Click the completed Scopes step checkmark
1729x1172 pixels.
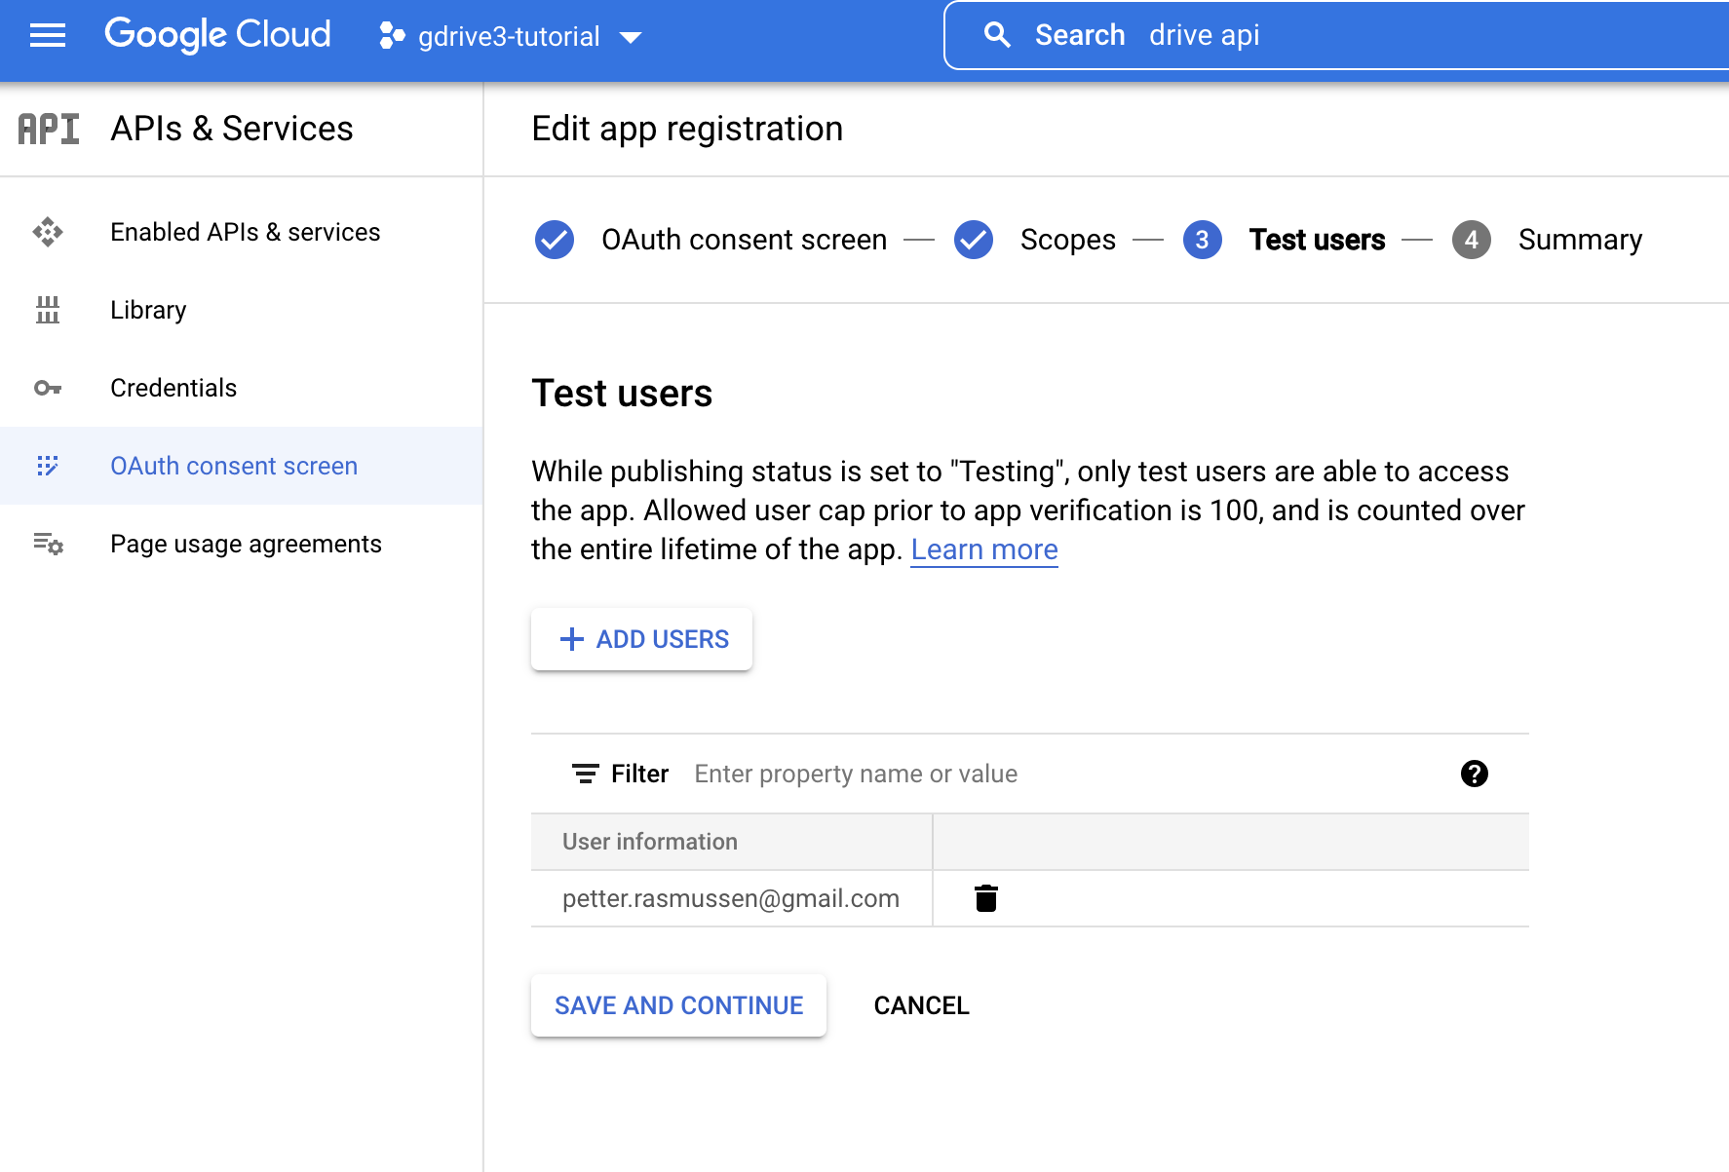974,240
